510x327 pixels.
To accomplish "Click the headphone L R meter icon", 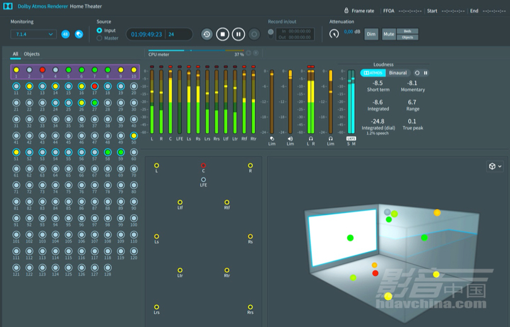I will point(311,139).
